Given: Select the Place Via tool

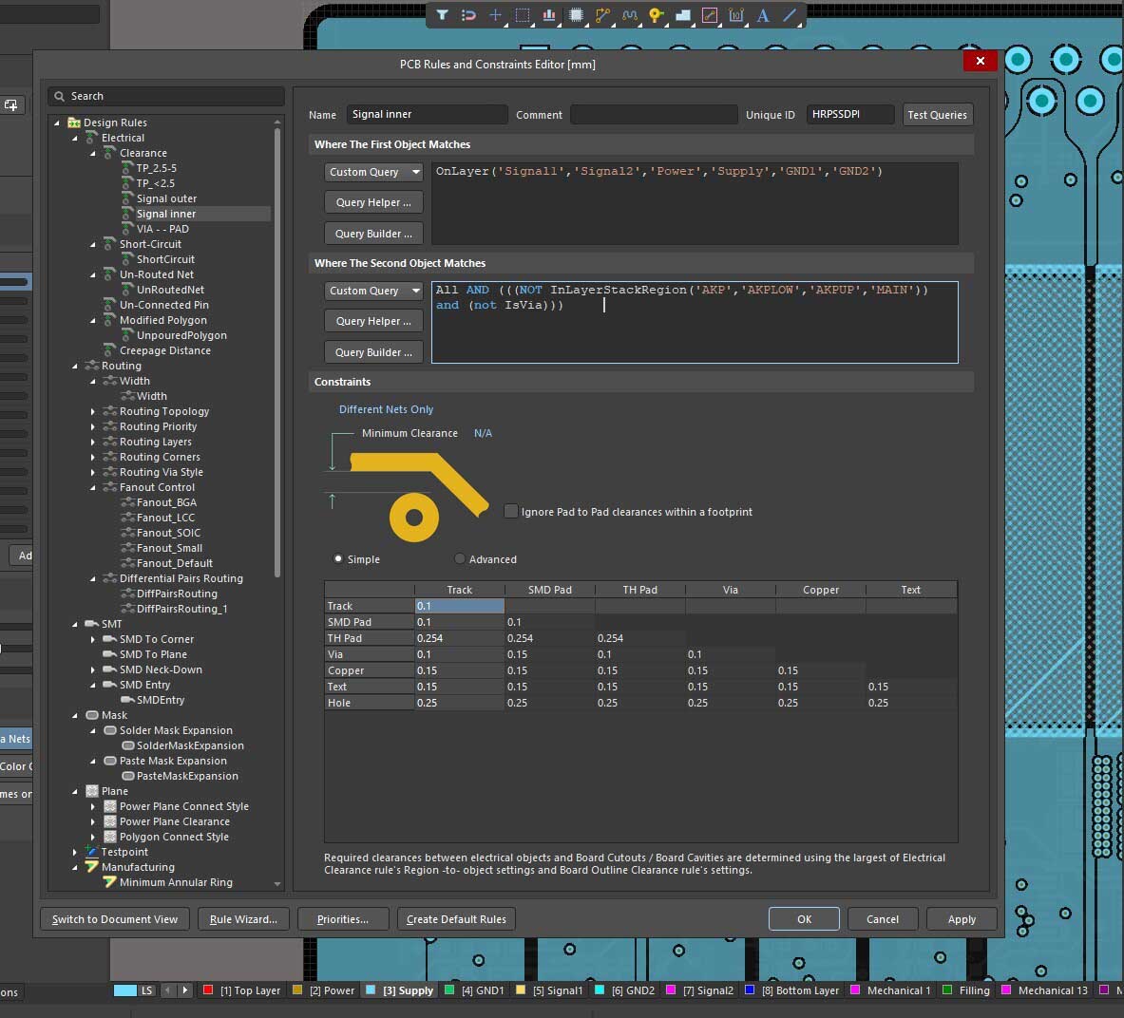Looking at the screenshot, I should pos(656,15).
